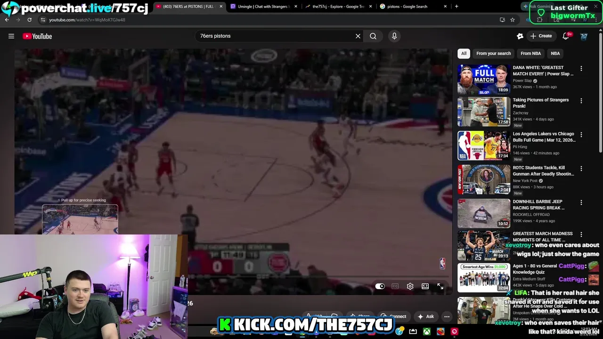
Task: Open the Xbox app in the taskbar
Action: [426, 331]
